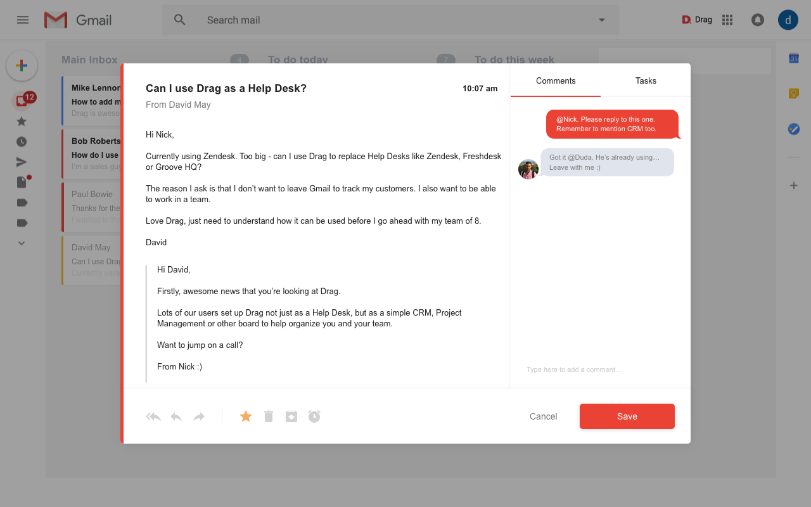Open the Gmail main menu hamburger
The image size is (811, 507).
(x=23, y=20)
